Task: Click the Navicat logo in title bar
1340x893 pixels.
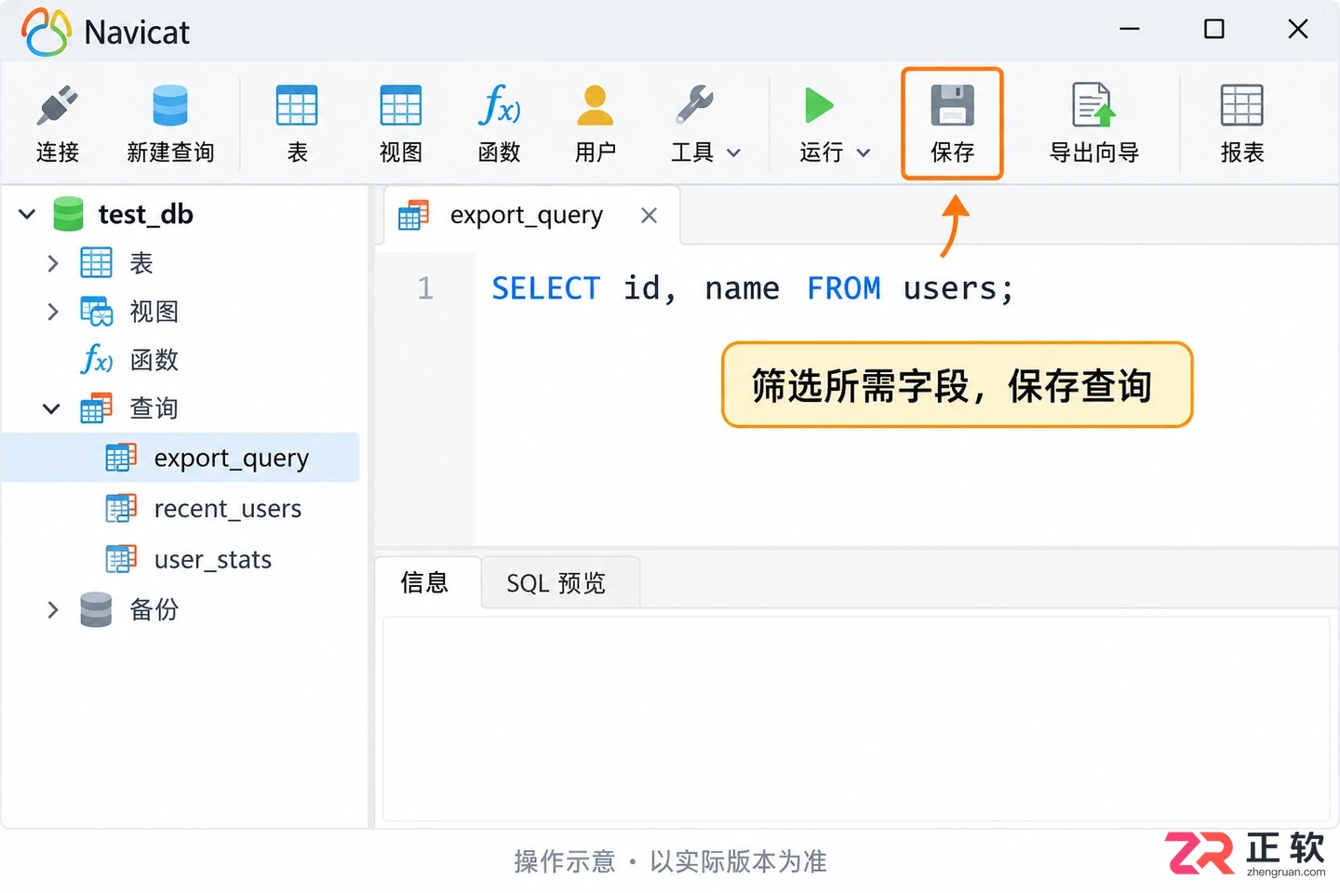Action: (x=47, y=32)
